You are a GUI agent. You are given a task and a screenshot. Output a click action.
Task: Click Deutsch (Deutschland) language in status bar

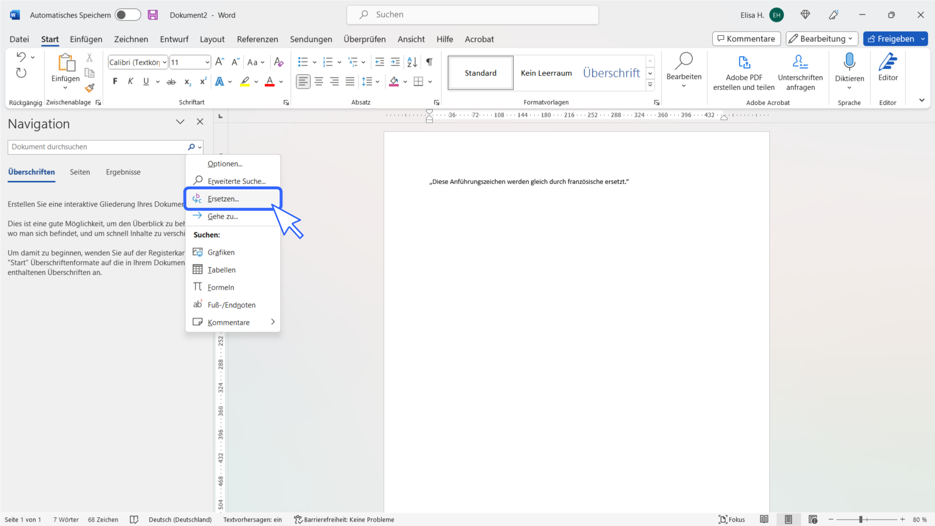(180, 519)
